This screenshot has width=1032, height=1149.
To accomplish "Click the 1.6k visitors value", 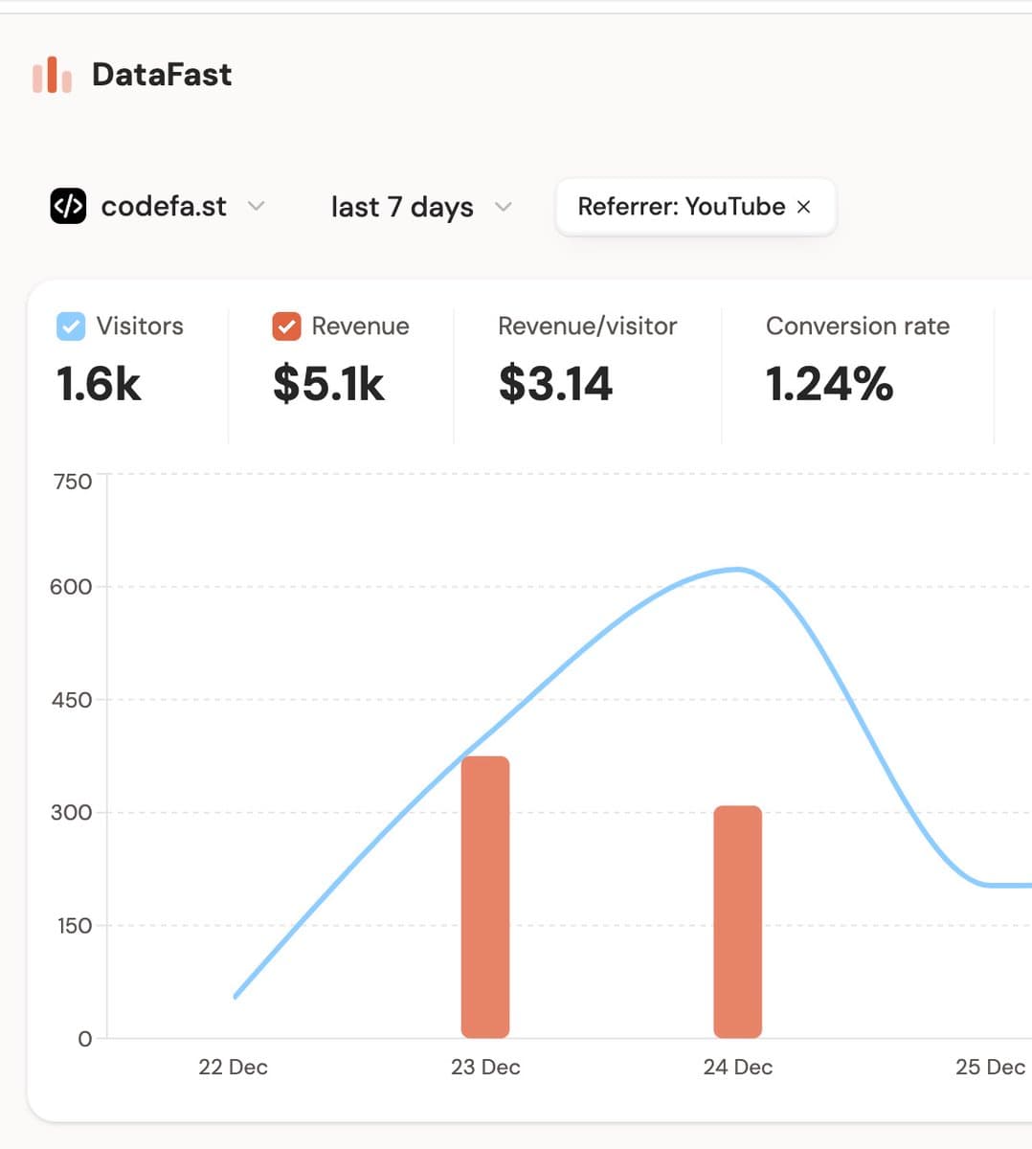I will pyautogui.click(x=99, y=384).
